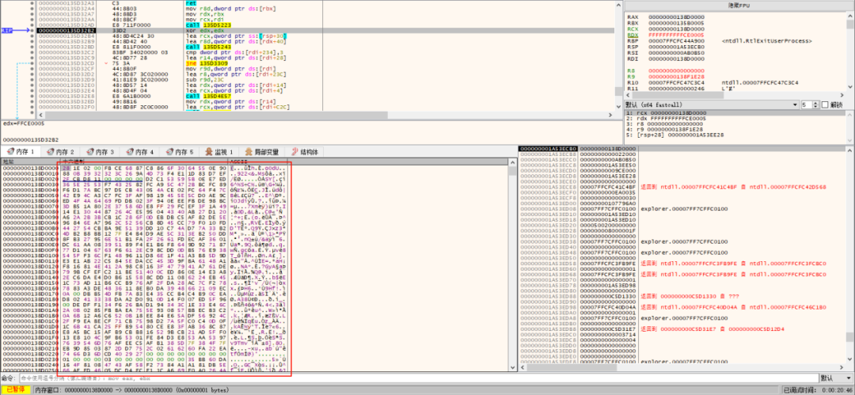This screenshot has width=855, height=395.
Task: Select the sub r9d,23C instruction
Action: coord(203,79)
